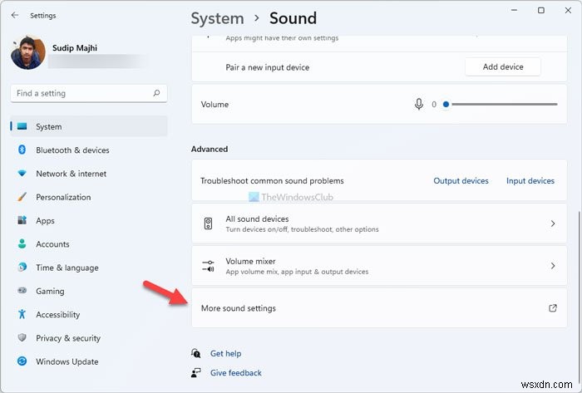
Task: Click the Accessibility sidebar icon
Action: click(x=22, y=315)
